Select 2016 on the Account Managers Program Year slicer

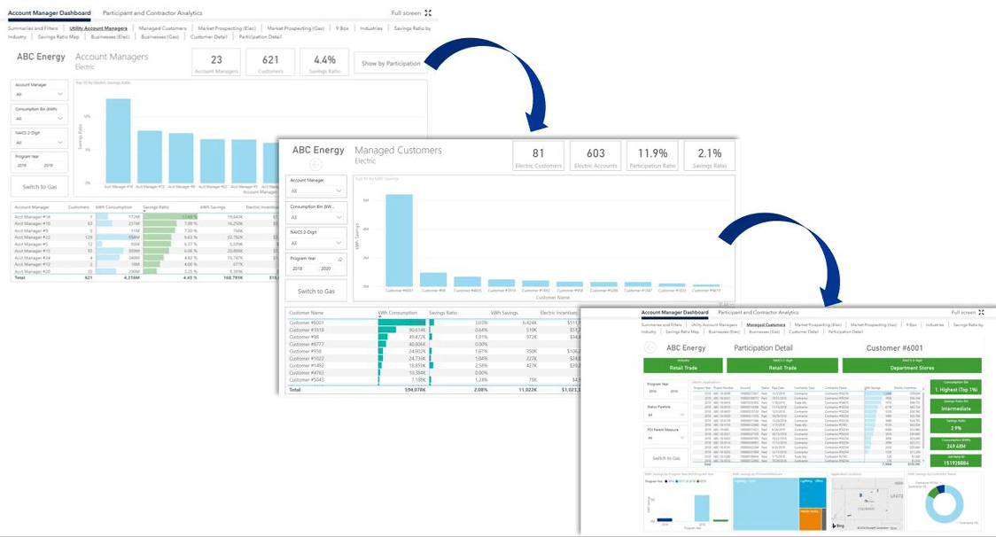click(20, 165)
